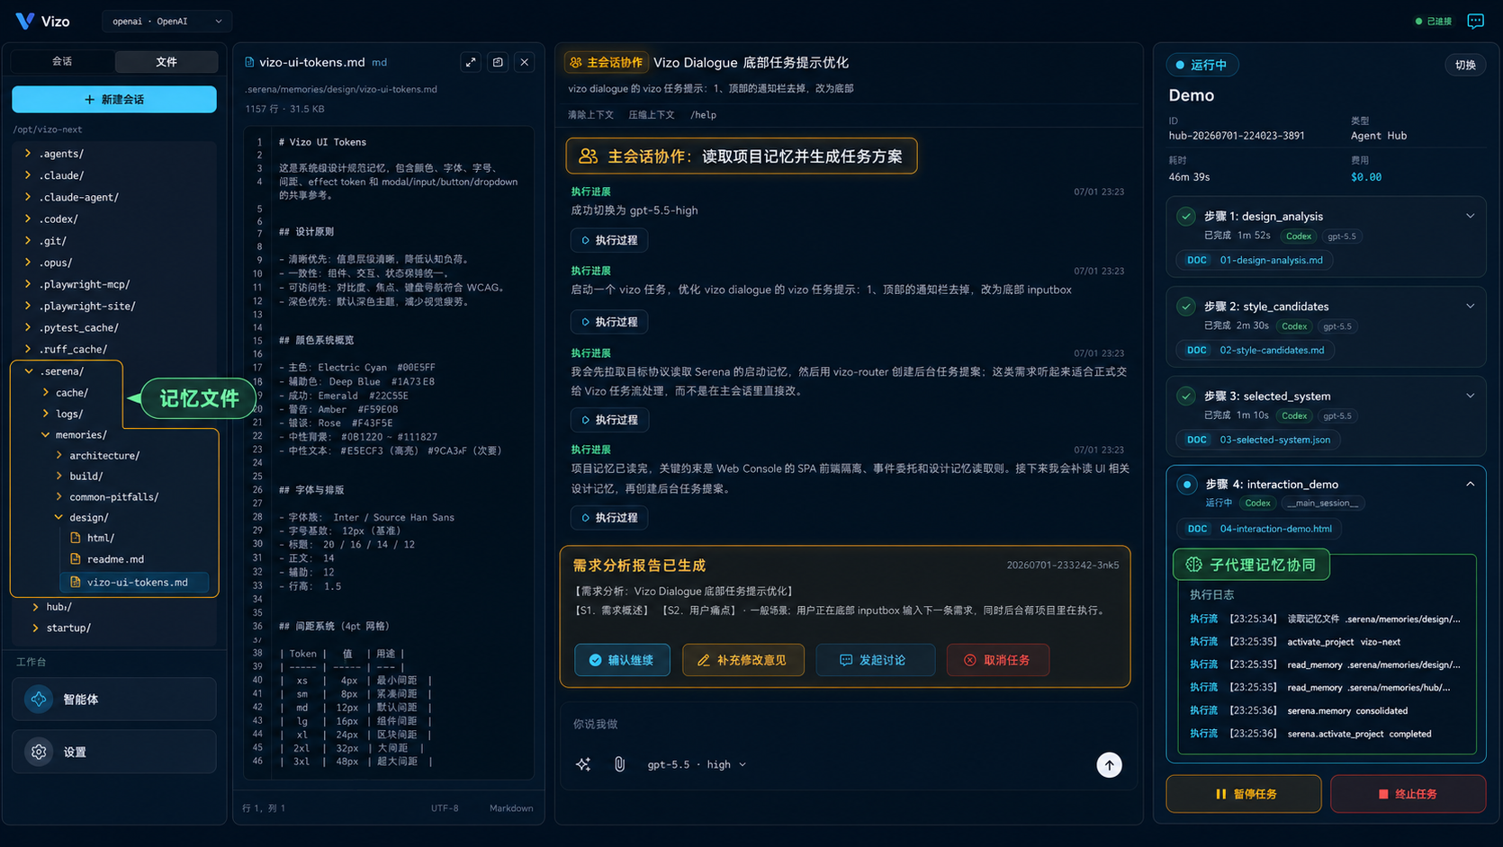Click the 取消任务 button
Viewport: 1503px width, 847px height.
[998, 660]
